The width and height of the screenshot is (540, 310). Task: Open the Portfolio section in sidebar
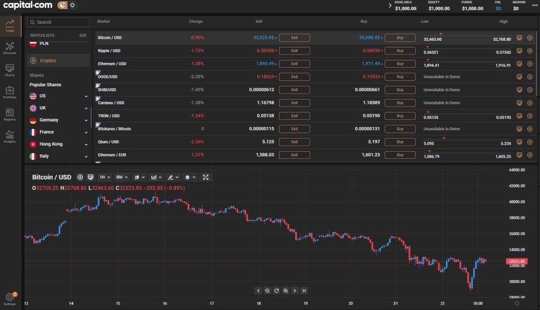click(10, 92)
